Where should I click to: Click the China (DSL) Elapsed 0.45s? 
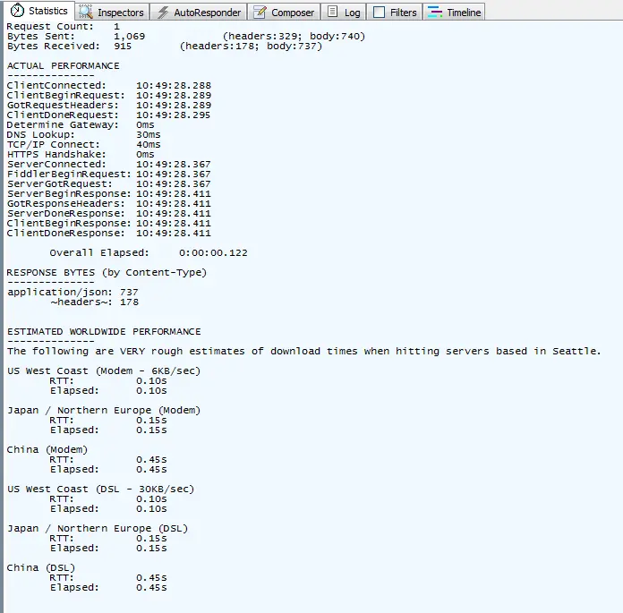[151, 588]
